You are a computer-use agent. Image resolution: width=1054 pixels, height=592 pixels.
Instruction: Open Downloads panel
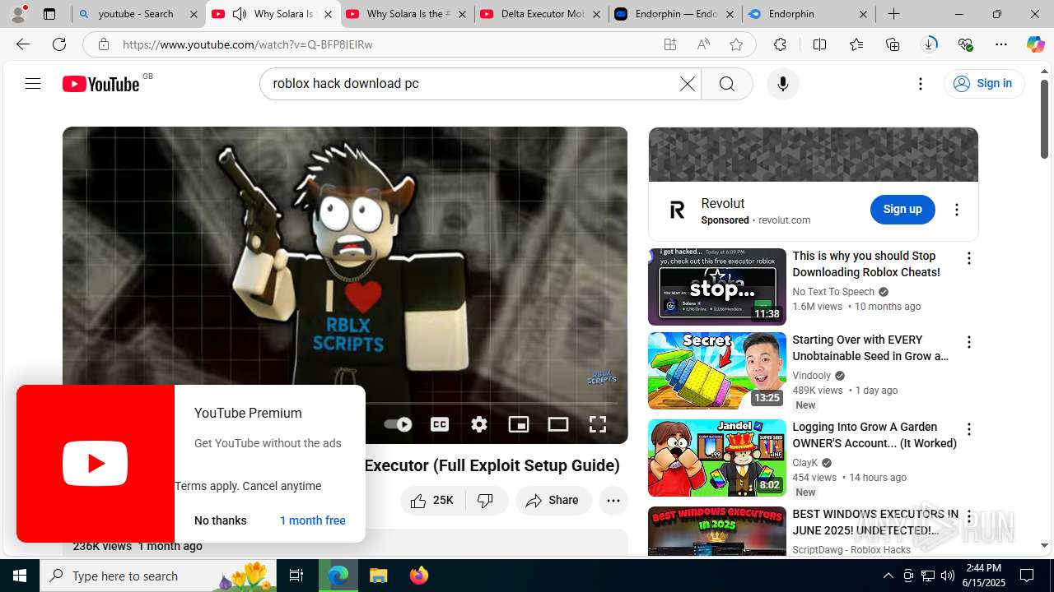[x=929, y=44]
